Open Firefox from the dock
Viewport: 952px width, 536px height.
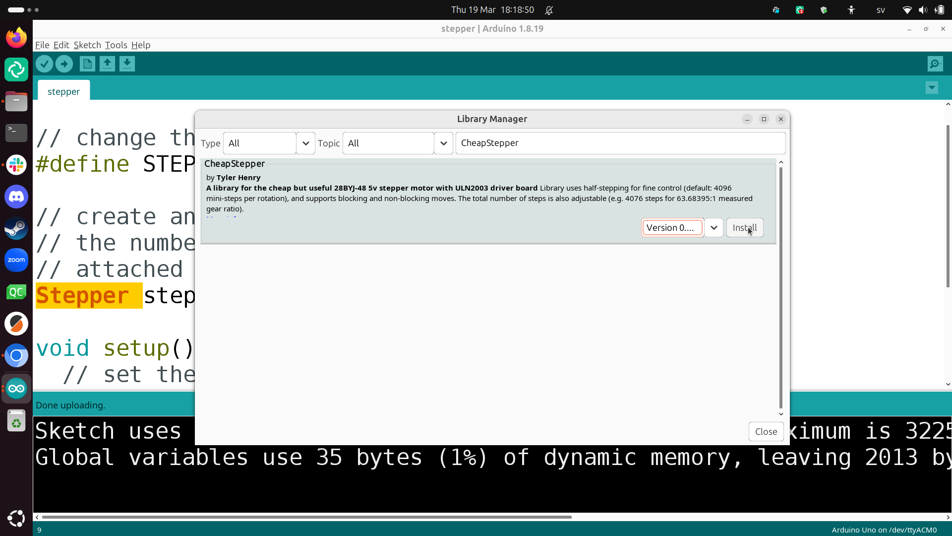click(16, 38)
